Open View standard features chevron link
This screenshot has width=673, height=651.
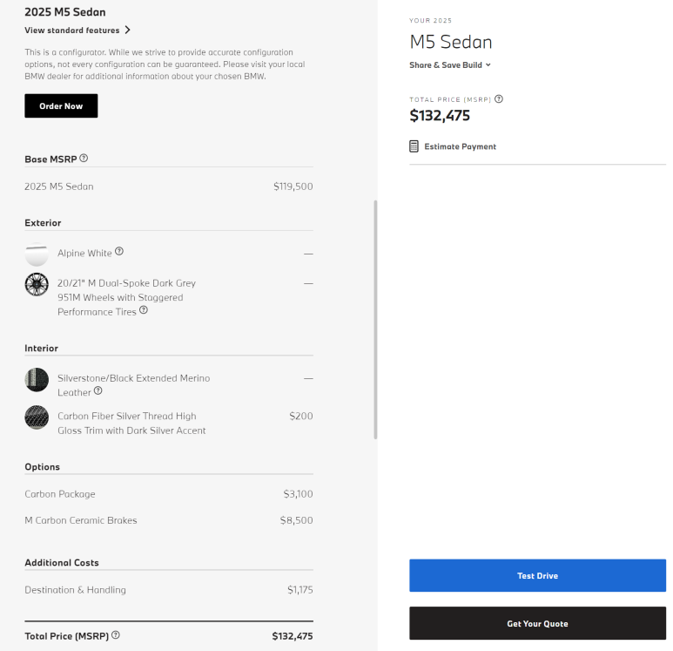(77, 31)
